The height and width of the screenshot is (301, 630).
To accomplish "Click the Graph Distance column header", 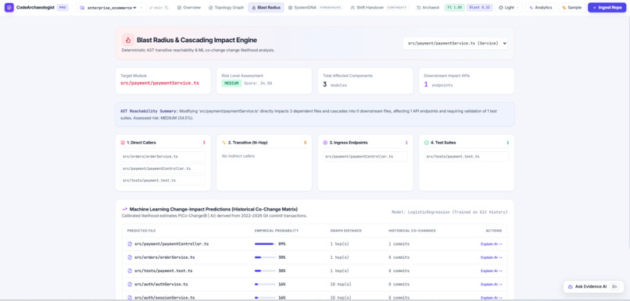I will click(346, 231).
